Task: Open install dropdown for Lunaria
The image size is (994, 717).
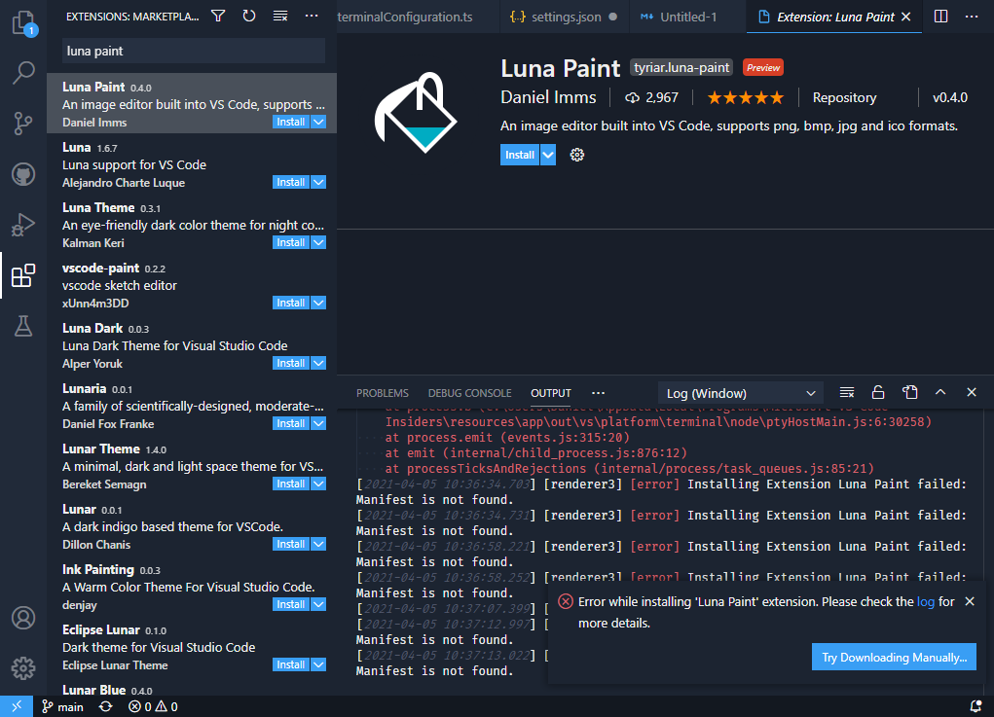Action: tap(319, 423)
